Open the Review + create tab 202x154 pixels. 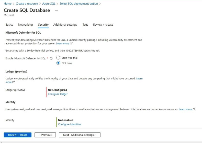[x=103, y=25]
